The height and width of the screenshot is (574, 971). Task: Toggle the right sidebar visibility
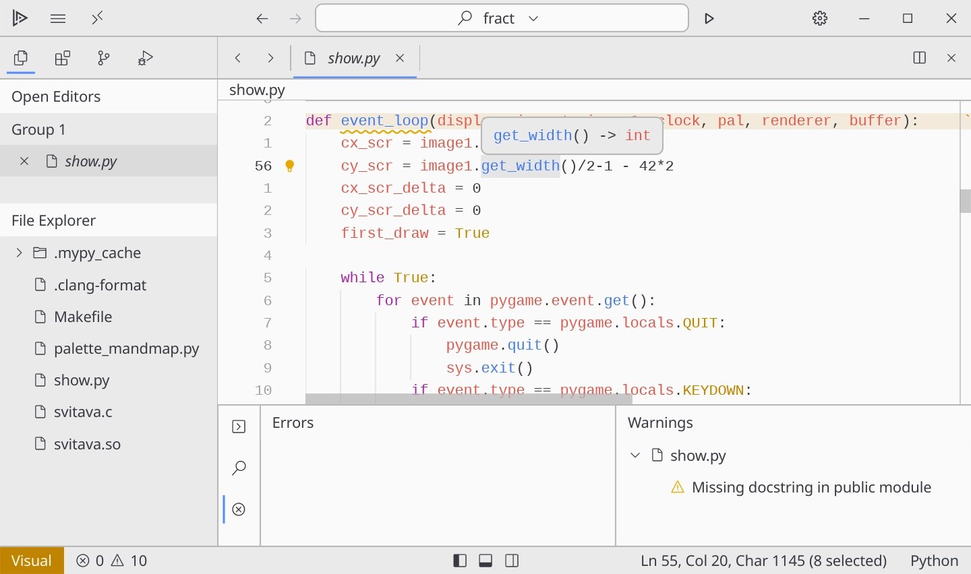(x=512, y=561)
